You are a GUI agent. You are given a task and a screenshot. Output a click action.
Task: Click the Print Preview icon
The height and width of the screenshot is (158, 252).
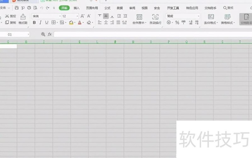[35, 8]
